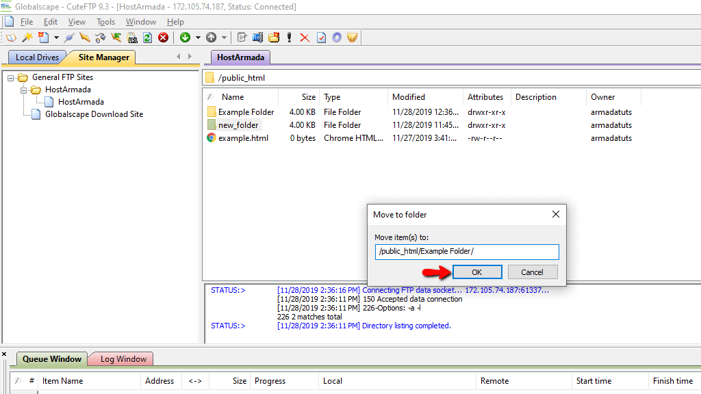Image resolution: width=701 pixels, height=394 pixels.
Task: Stop the transfer with the red X circle
Action: coord(164,38)
